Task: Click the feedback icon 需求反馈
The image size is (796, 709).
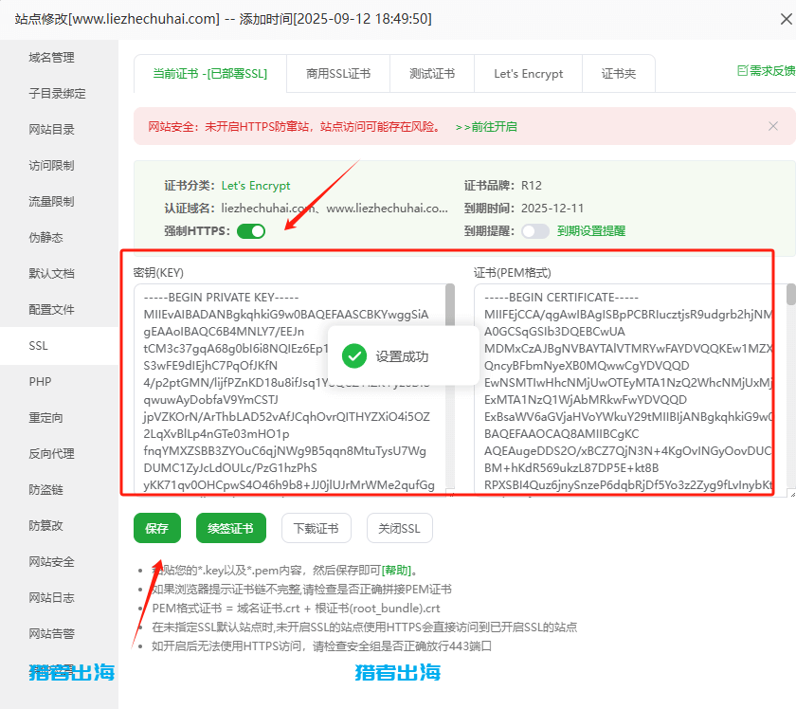Action: tap(766, 70)
